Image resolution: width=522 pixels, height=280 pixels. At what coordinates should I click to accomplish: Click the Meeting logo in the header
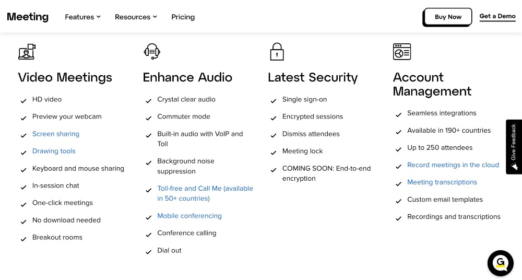(28, 17)
